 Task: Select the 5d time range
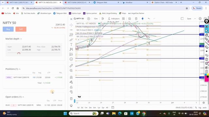(82, 108)
